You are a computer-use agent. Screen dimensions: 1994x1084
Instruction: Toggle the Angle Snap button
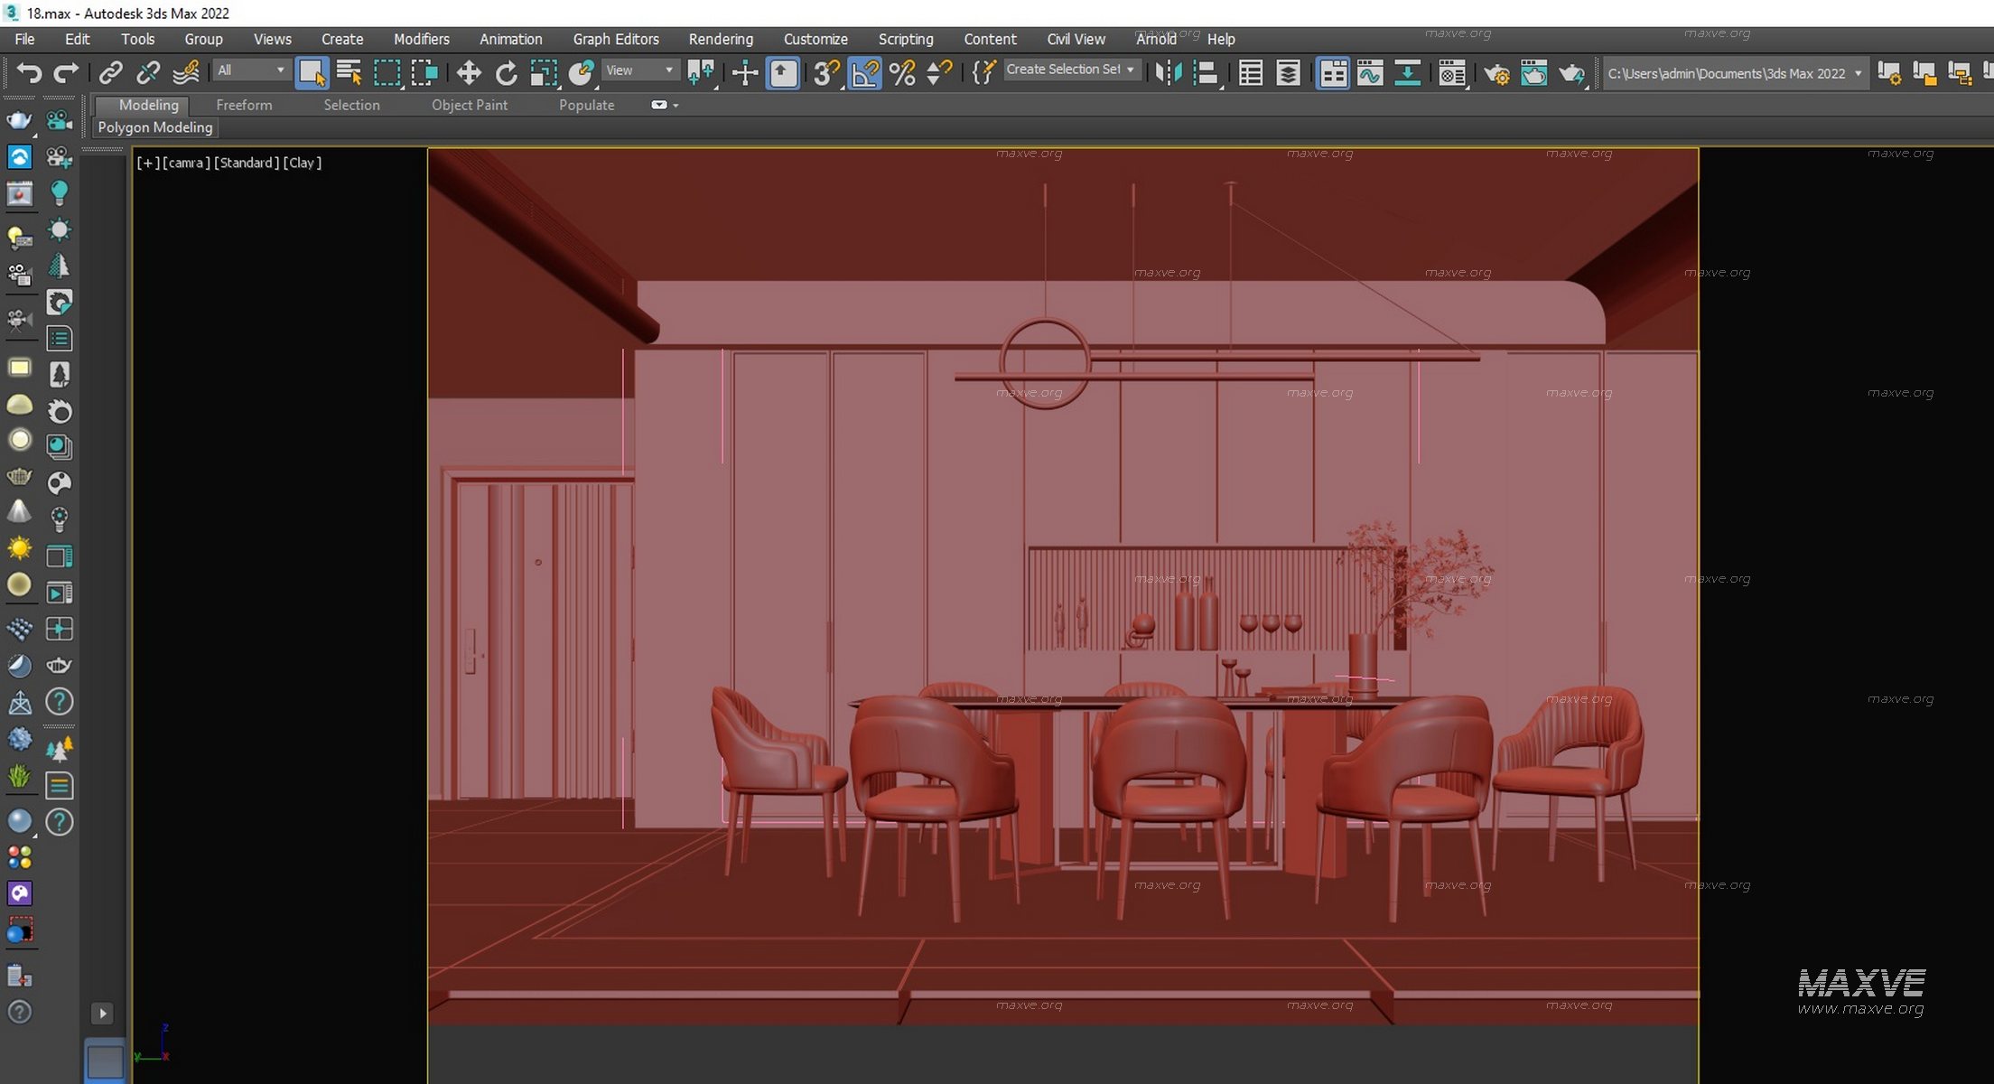[x=864, y=72]
